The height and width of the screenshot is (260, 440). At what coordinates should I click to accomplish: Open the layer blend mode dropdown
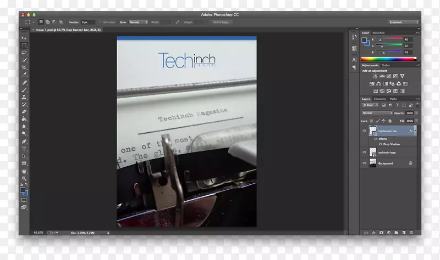point(377,113)
